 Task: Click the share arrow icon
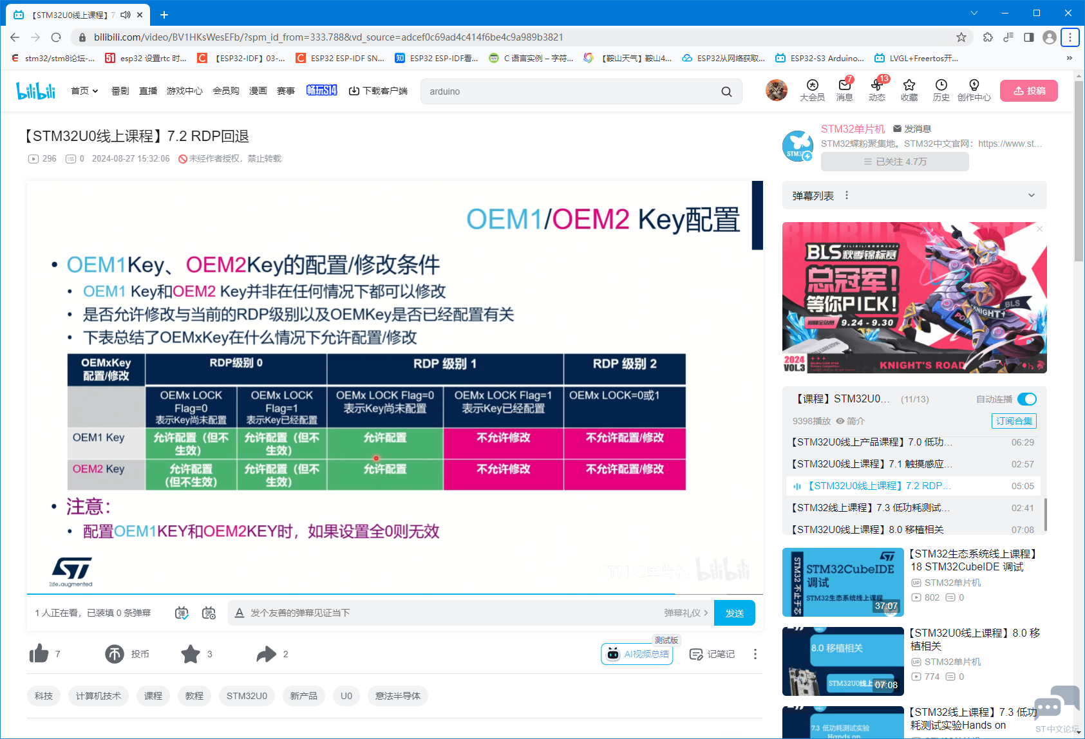(266, 654)
